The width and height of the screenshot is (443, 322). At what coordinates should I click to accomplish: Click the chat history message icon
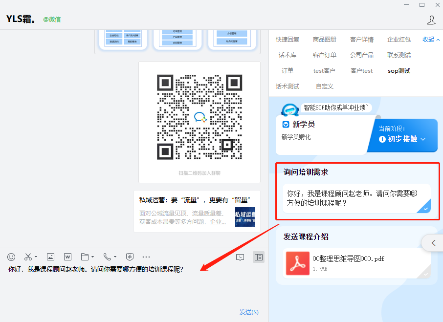(240, 257)
